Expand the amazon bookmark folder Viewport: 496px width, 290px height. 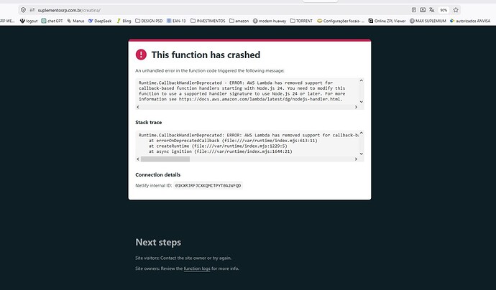pyautogui.click(x=239, y=21)
